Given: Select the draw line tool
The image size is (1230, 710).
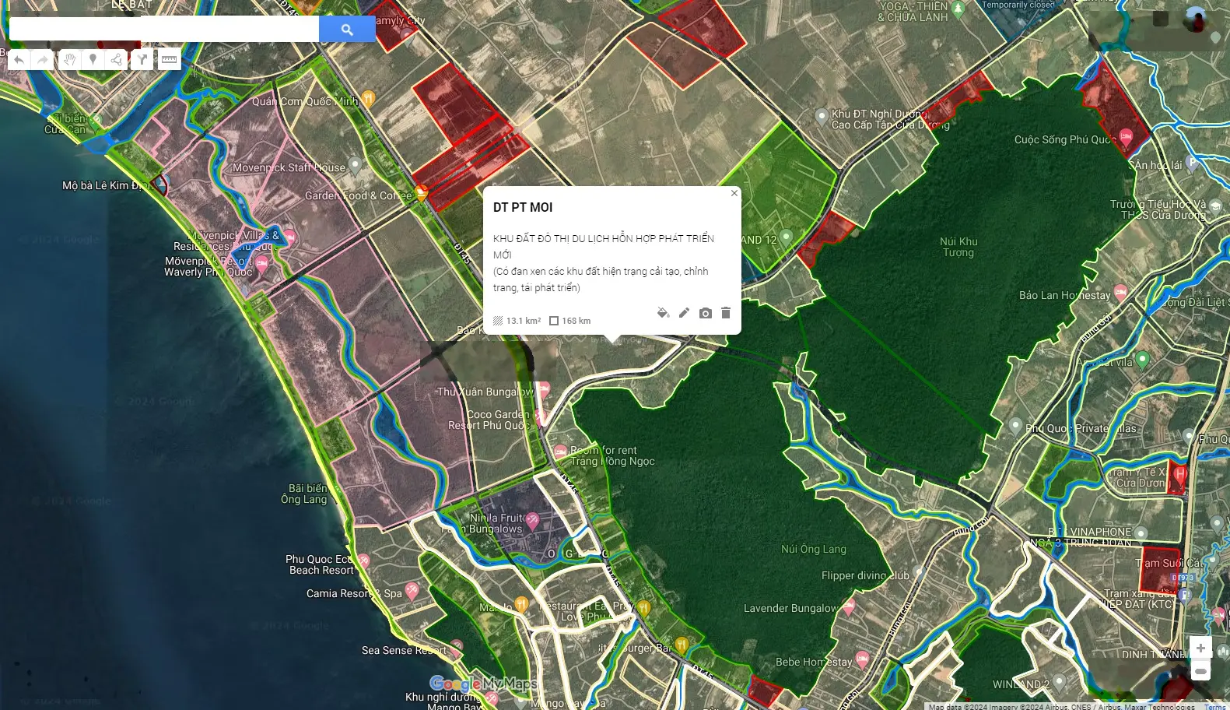Looking at the screenshot, I should [116, 59].
